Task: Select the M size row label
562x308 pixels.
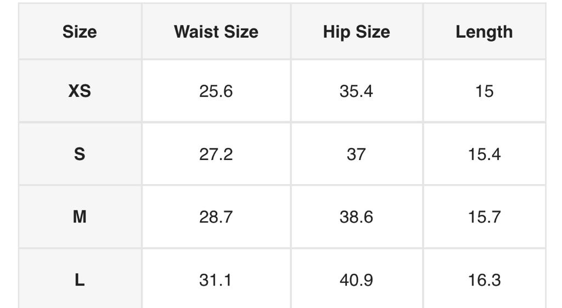Action: coord(80,217)
